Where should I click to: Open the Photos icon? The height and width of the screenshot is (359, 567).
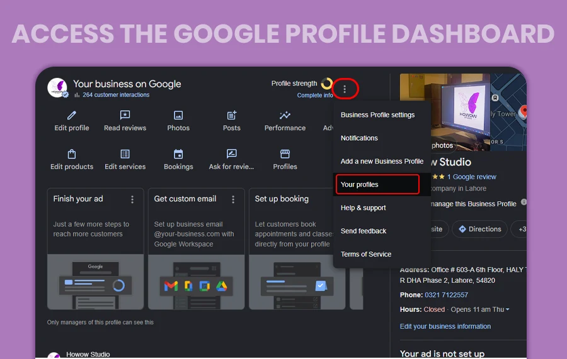pyautogui.click(x=178, y=116)
